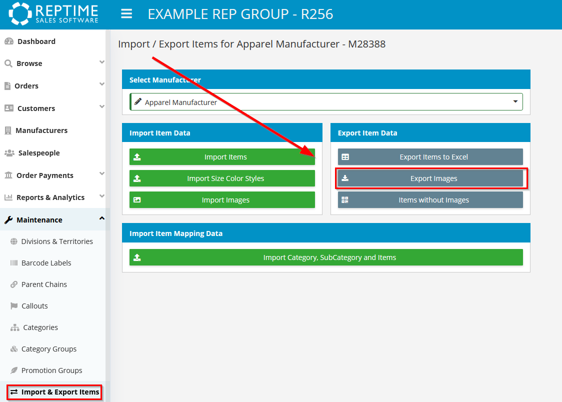
Task: Open the Salespeople menu item
Action: 53,153
